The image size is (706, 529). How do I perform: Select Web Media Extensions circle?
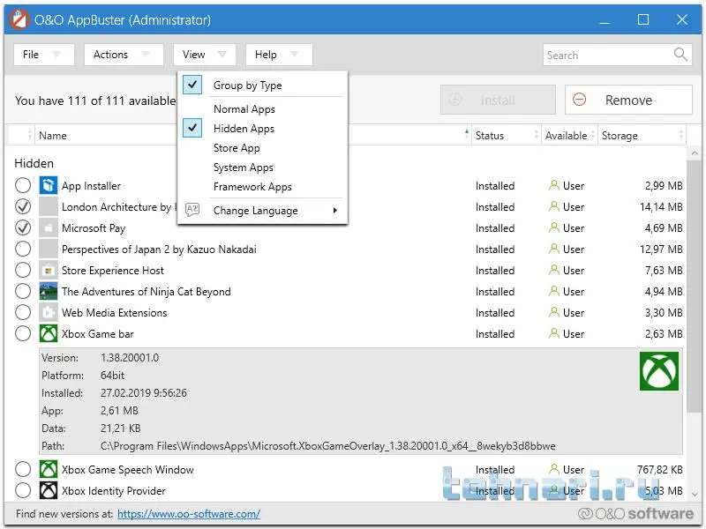[23, 312]
